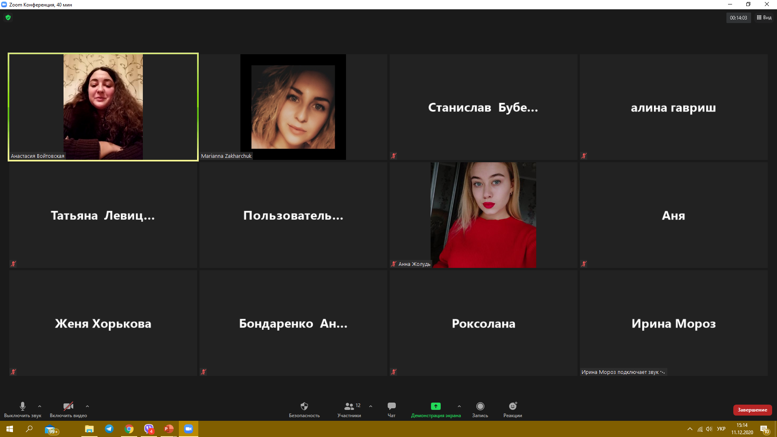Open the Chat (Чат) panel
777x437 pixels.
click(x=391, y=409)
